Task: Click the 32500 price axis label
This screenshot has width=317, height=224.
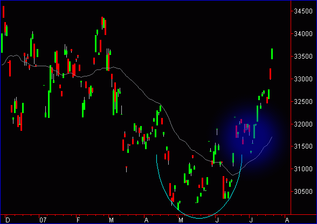Action: [303, 102]
